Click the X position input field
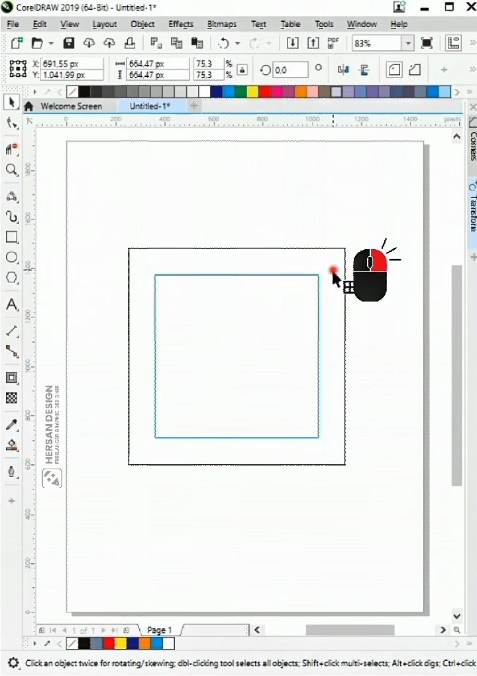Image resolution: width=477 pixels, height=676 pixels. [72, 64]
